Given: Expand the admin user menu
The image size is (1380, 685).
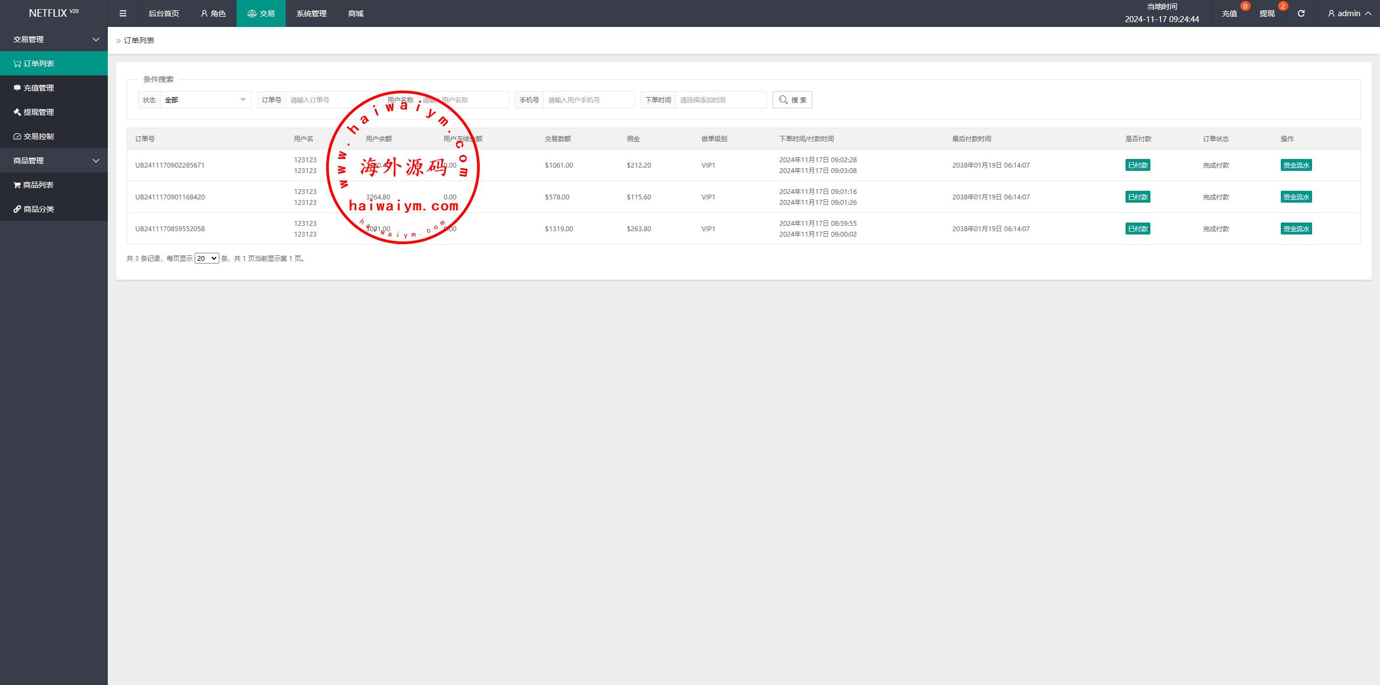Looking at the screenshot, I should click(1349, 13).
